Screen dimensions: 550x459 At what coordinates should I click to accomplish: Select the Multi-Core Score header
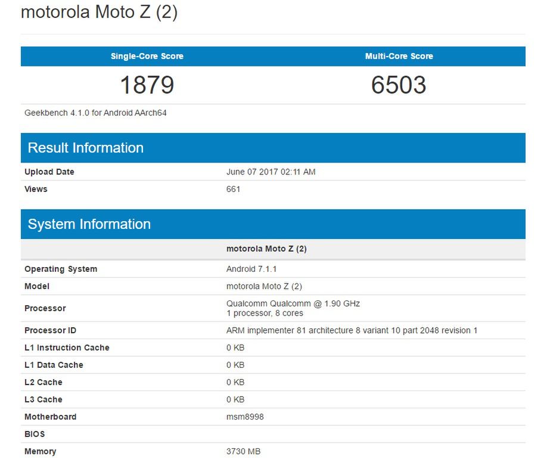(x=399, y=56)
